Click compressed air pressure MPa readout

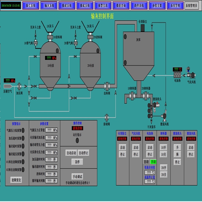[x=10, y=80]
